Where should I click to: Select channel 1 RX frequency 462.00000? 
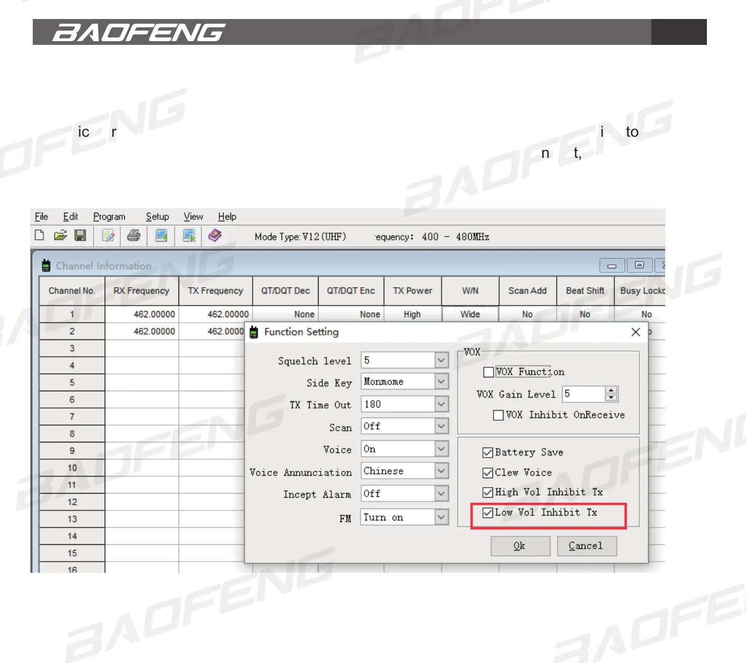click(142, 315)
